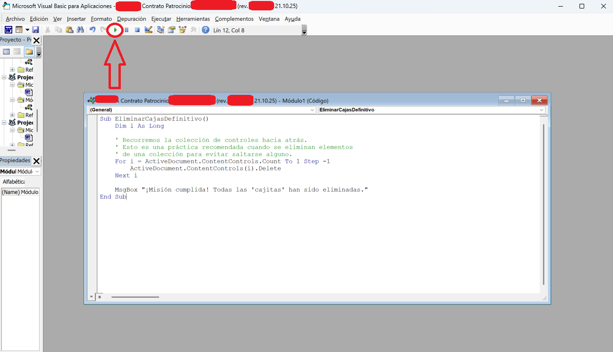Open the Herramientas menu
This screenshot has height=352, width=613.
point(194,19)
